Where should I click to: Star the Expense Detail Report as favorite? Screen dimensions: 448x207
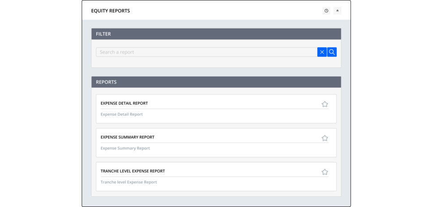pyautogui.click(x=325, y=104)
